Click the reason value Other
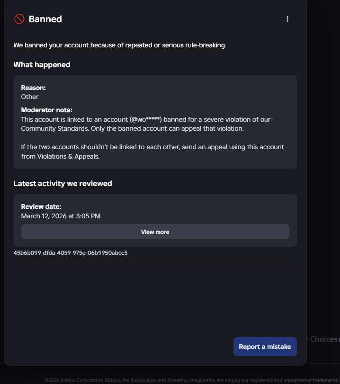 pyautogui.click(x=30, y=97)
